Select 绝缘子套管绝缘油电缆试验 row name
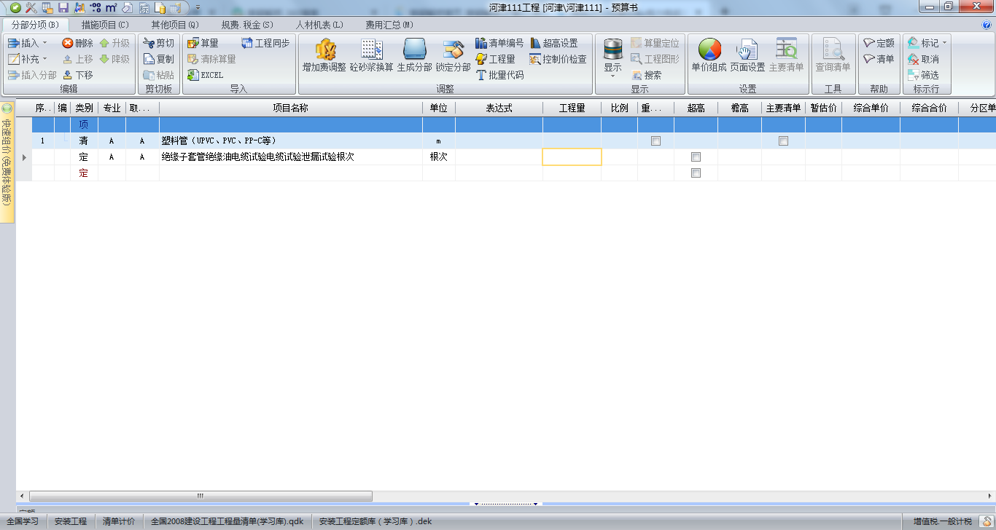Viewport: 996px width, 530px height. [x=258, y=157]
